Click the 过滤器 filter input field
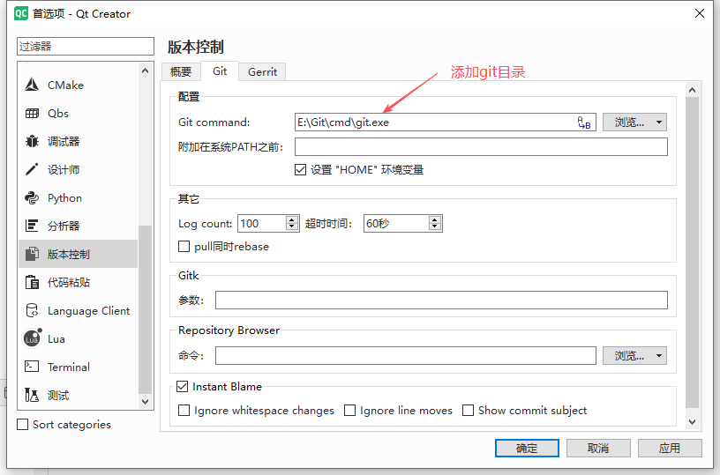Viewport: 720px width, 475px height. coord(86,47)
